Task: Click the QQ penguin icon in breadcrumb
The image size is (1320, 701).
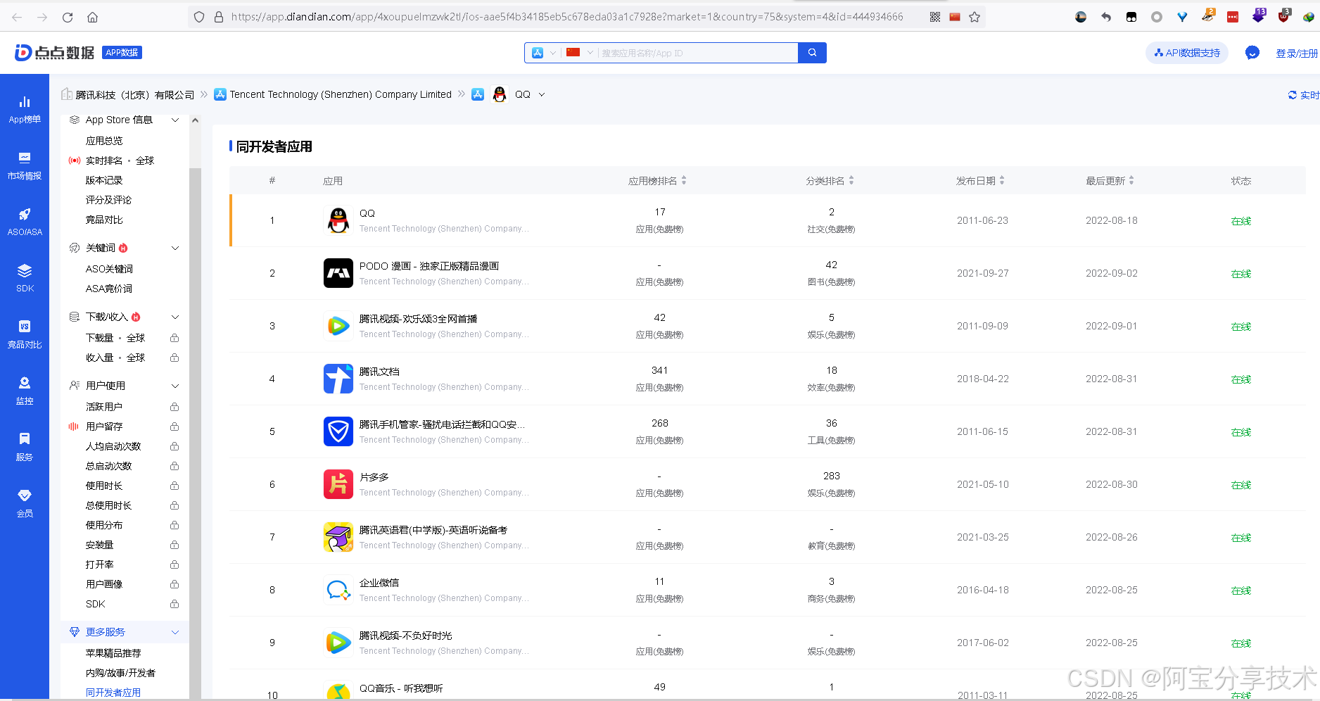Action: (x=500, y=94)
